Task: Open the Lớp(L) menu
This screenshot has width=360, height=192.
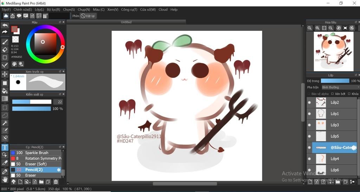Action: click(x=39, y=9)
